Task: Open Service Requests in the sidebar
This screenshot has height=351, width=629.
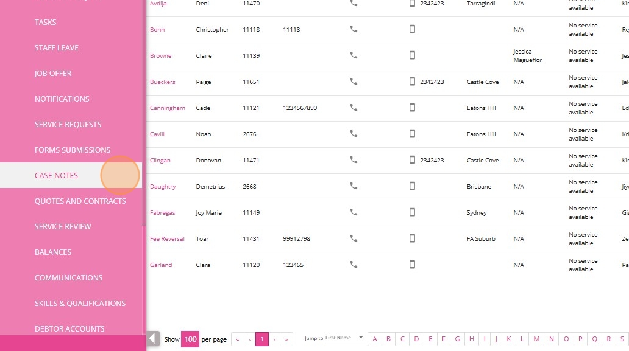Action: click(68, 125)
